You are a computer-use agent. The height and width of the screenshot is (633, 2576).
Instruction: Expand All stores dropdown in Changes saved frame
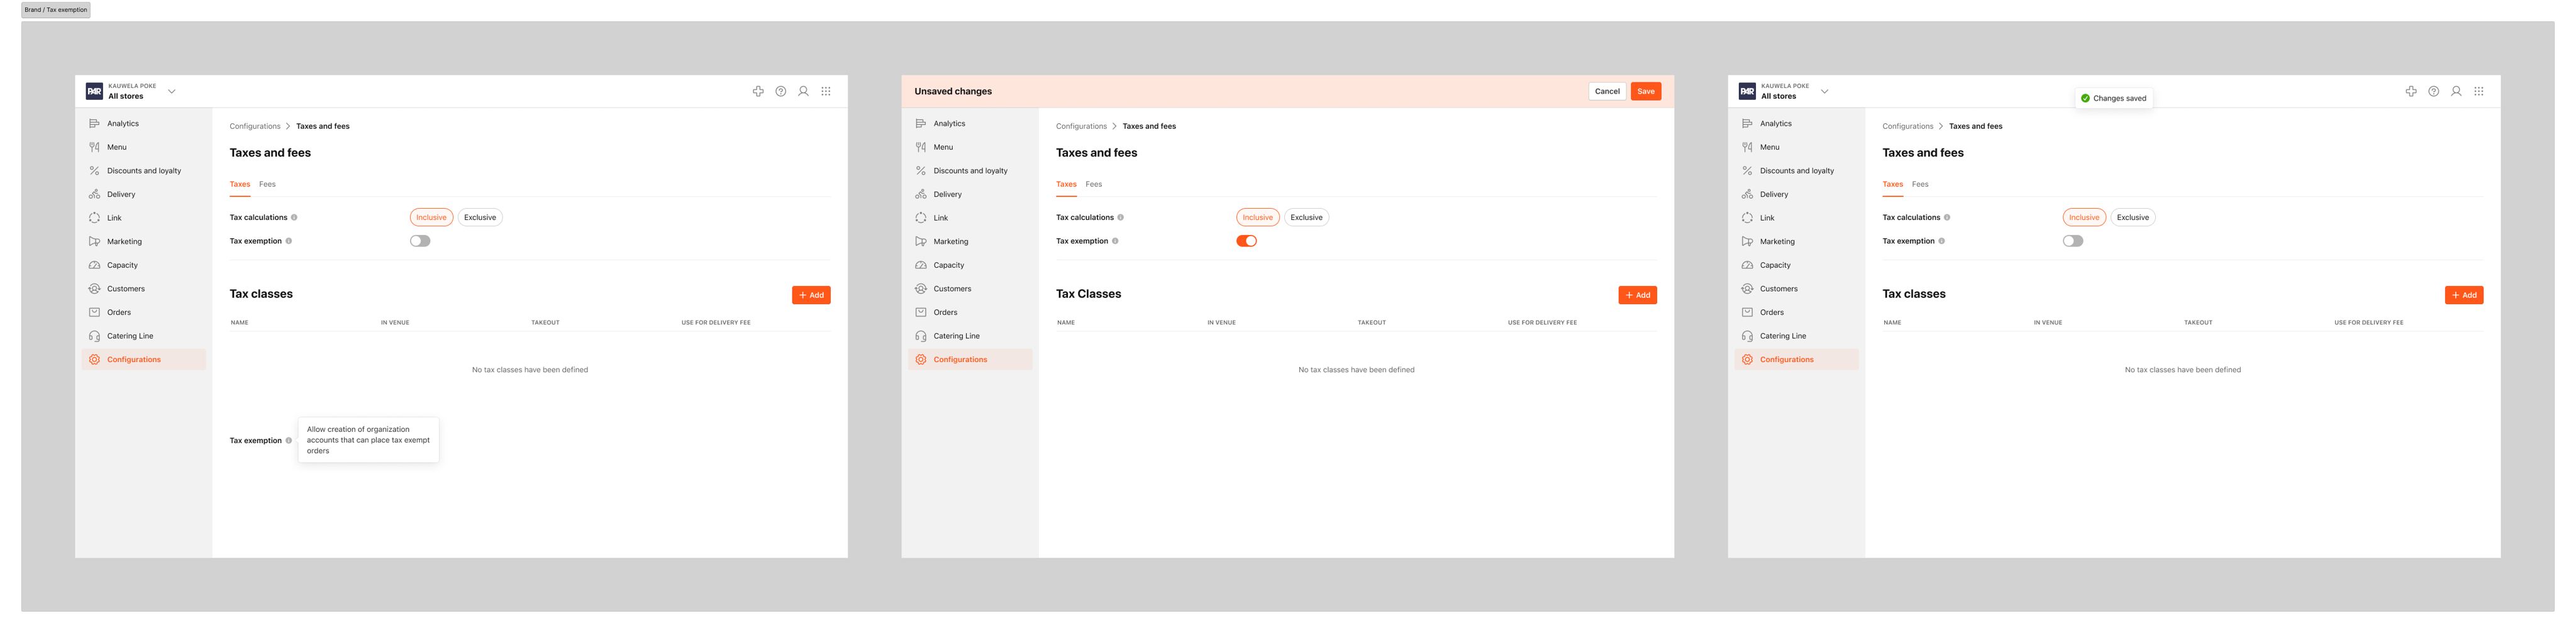point(1825,91)
